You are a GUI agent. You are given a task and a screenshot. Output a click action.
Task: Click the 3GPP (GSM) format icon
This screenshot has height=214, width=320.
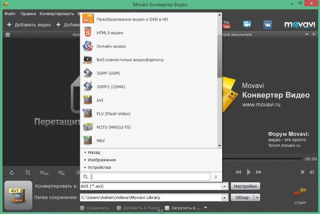88,73
